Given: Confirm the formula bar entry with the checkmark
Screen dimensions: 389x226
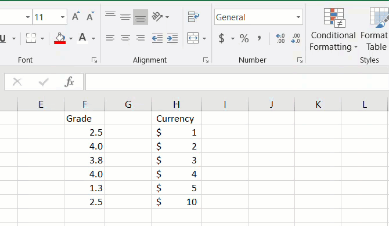Looking at the screenshot, I should tap(44, 82).
